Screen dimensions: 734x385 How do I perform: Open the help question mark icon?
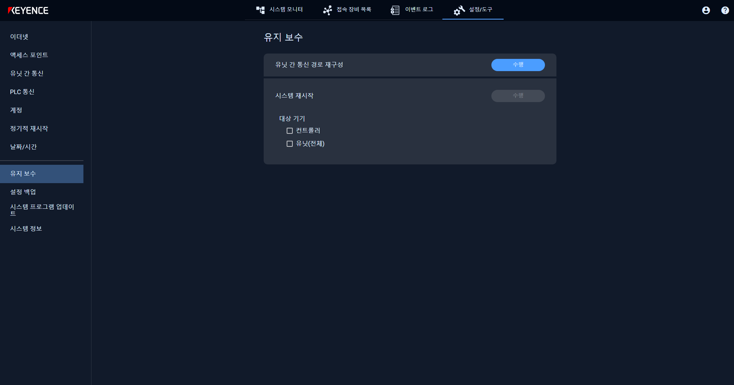point(724,10)
